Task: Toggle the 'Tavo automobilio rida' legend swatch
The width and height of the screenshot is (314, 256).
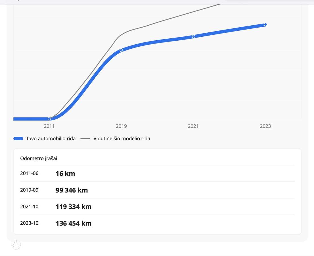Action: [x=18, y=139]
